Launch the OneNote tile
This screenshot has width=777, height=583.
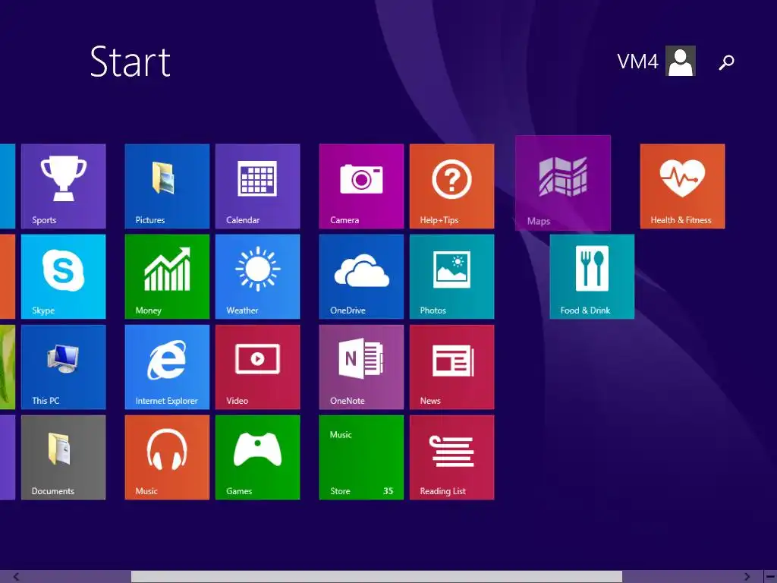pos(361,367)
